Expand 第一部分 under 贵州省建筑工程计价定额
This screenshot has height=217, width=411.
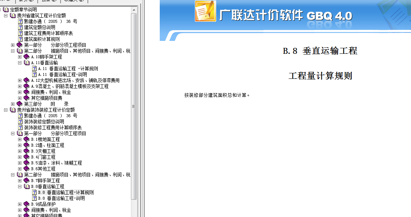(13, 45)
